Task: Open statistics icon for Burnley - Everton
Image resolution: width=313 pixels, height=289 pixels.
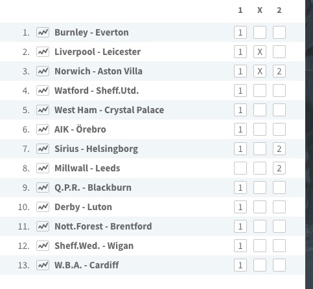Action: click(x=43, y=32)
